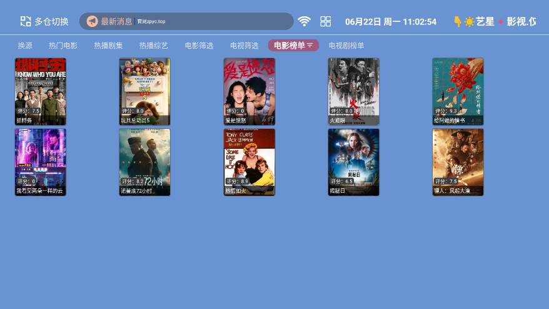Click the date and time 06月22日 display

(391, 22)
